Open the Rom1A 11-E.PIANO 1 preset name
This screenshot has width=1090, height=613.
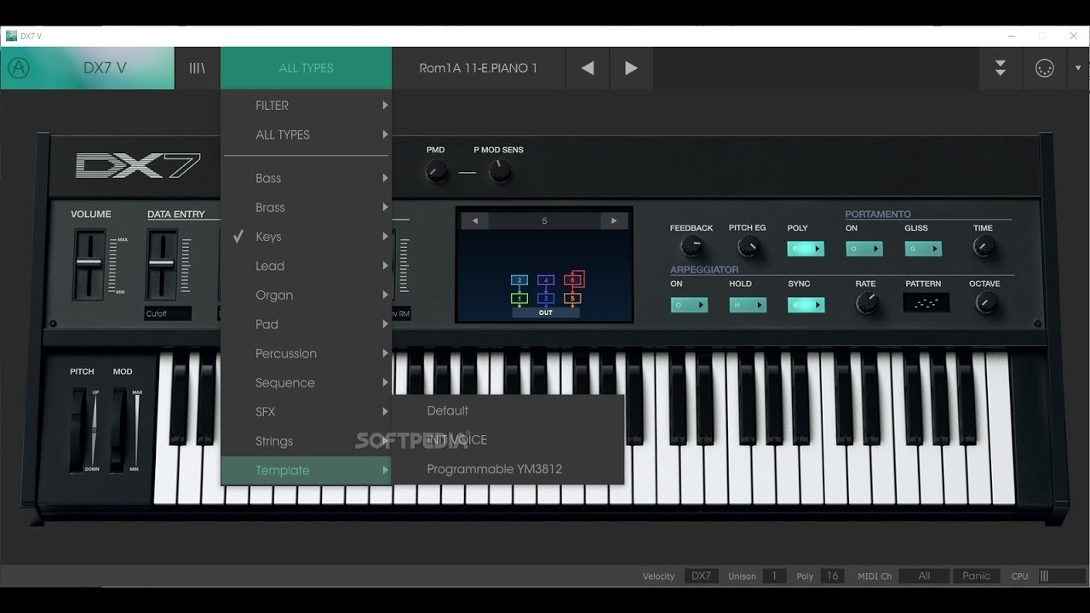tap(479, 68)
